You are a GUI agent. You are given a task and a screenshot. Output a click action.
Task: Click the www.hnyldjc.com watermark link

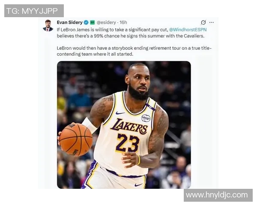click(x=218, y=195)
